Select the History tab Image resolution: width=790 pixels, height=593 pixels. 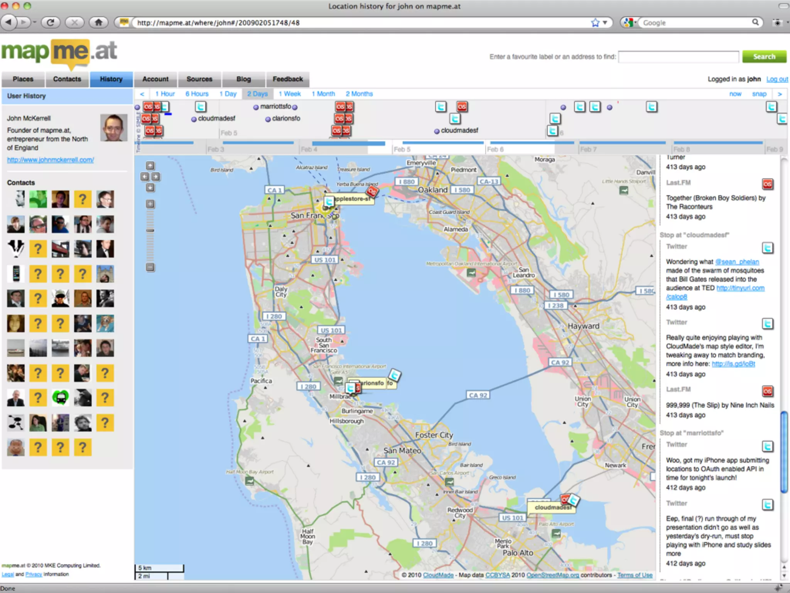[x=111, y=79]
